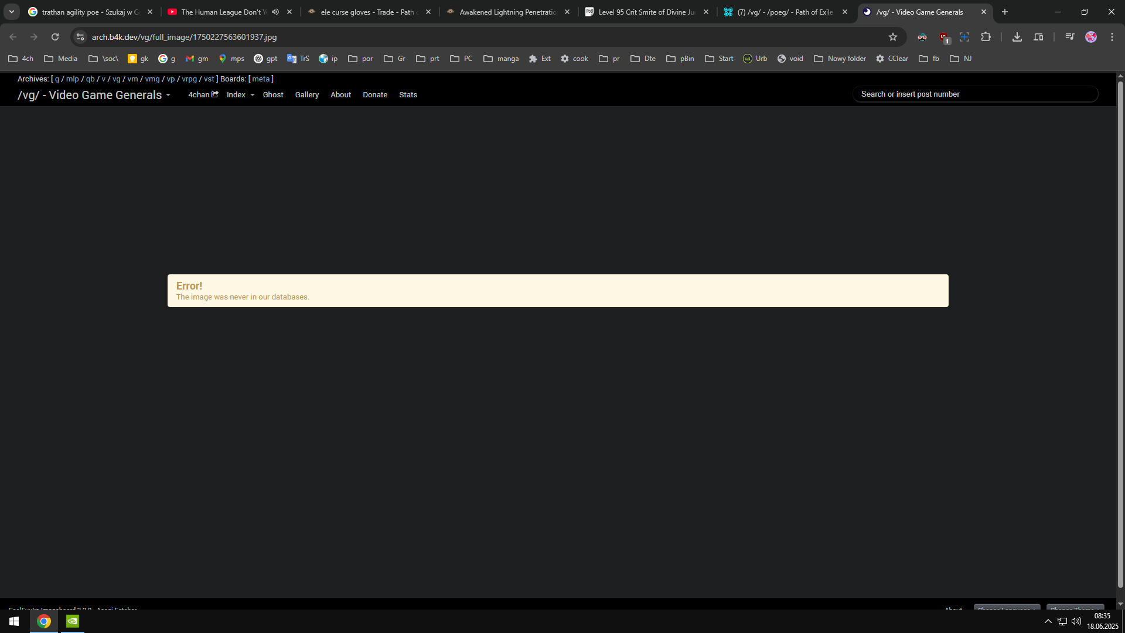Open the downloads icon in Chrome toolbar
Screen dimensions: 1125x633
coord(1017,37)
